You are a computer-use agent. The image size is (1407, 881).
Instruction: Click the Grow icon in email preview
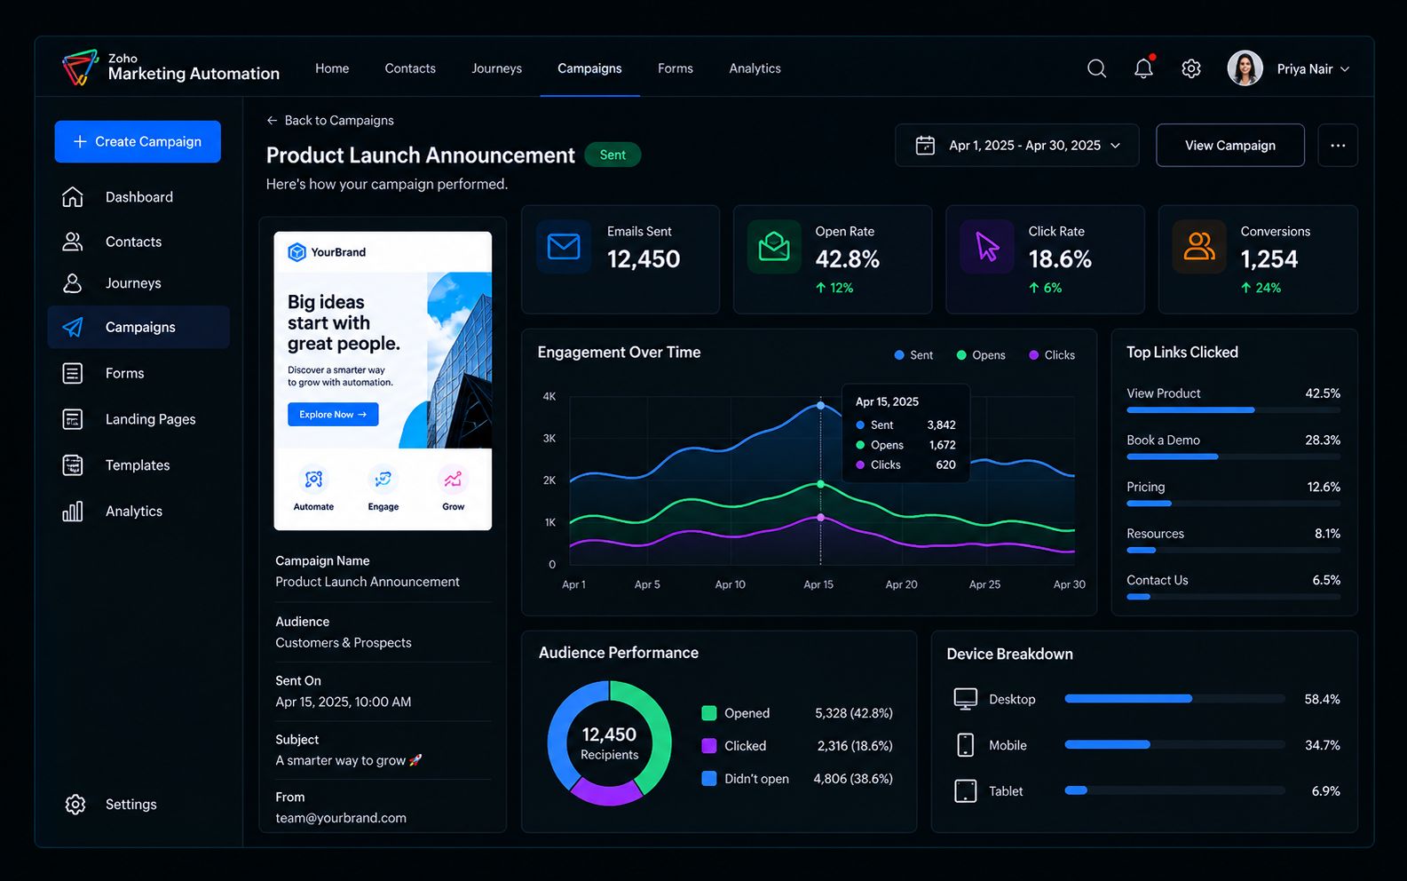453,480
